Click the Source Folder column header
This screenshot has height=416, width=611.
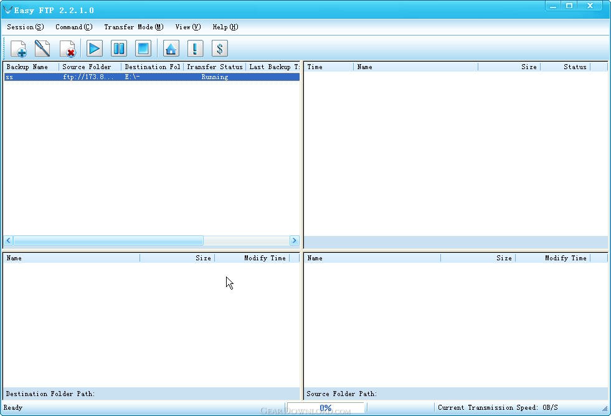tap(90, 67)
